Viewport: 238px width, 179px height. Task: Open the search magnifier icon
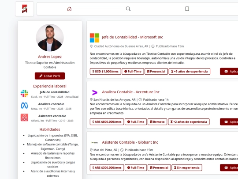(x=128, y=9)
